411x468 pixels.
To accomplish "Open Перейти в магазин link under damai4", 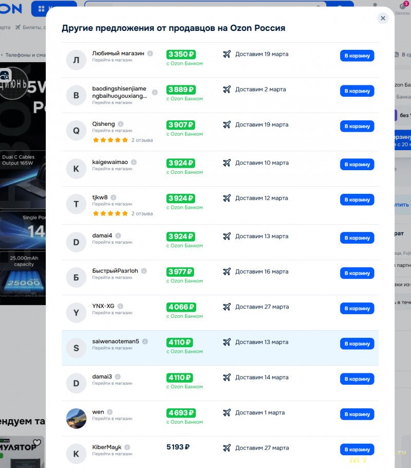I will (x=112, y=242).
